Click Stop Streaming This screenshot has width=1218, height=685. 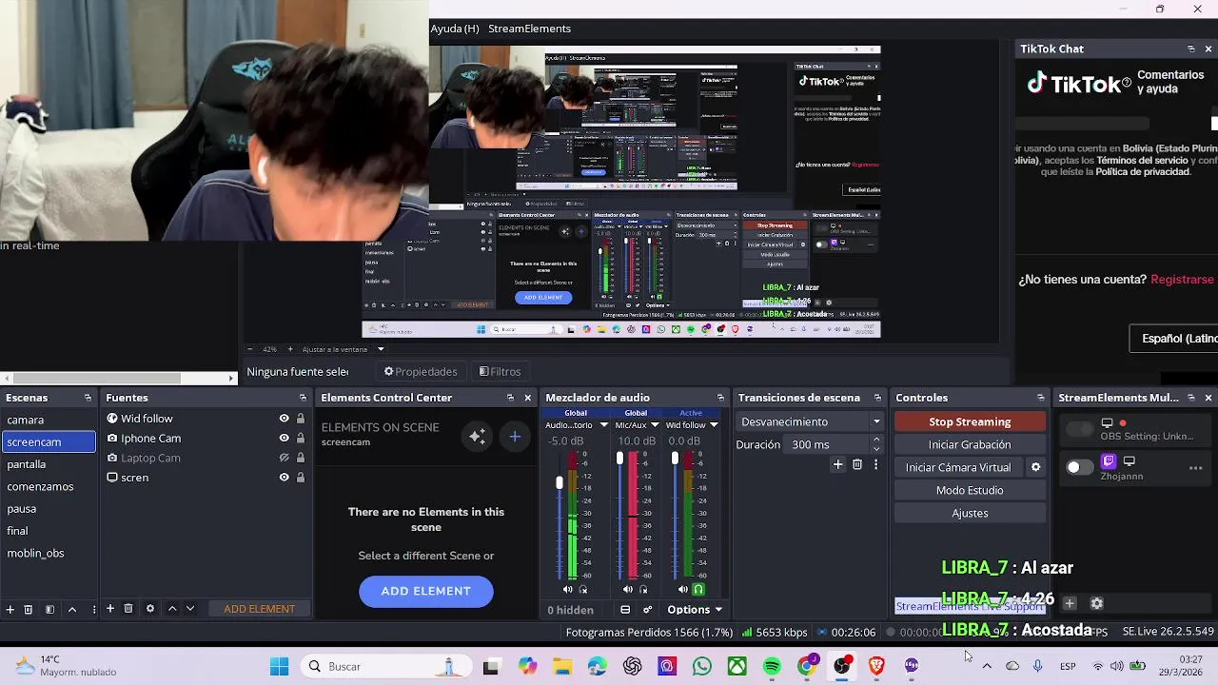[x=970, y=421]
